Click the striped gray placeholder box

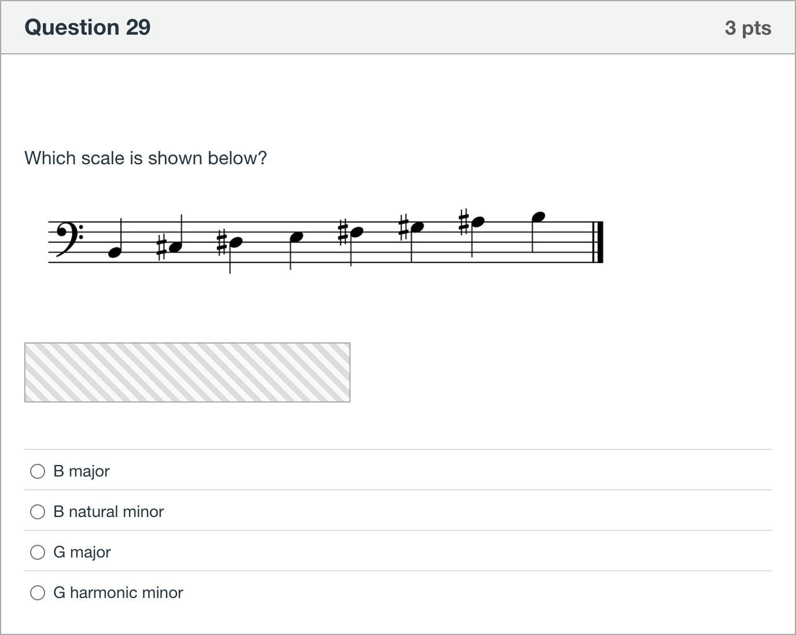(187, 372)
